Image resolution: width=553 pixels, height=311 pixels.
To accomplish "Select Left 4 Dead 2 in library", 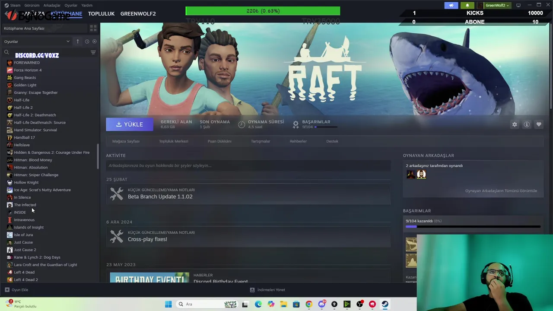I will click(26, 280).
